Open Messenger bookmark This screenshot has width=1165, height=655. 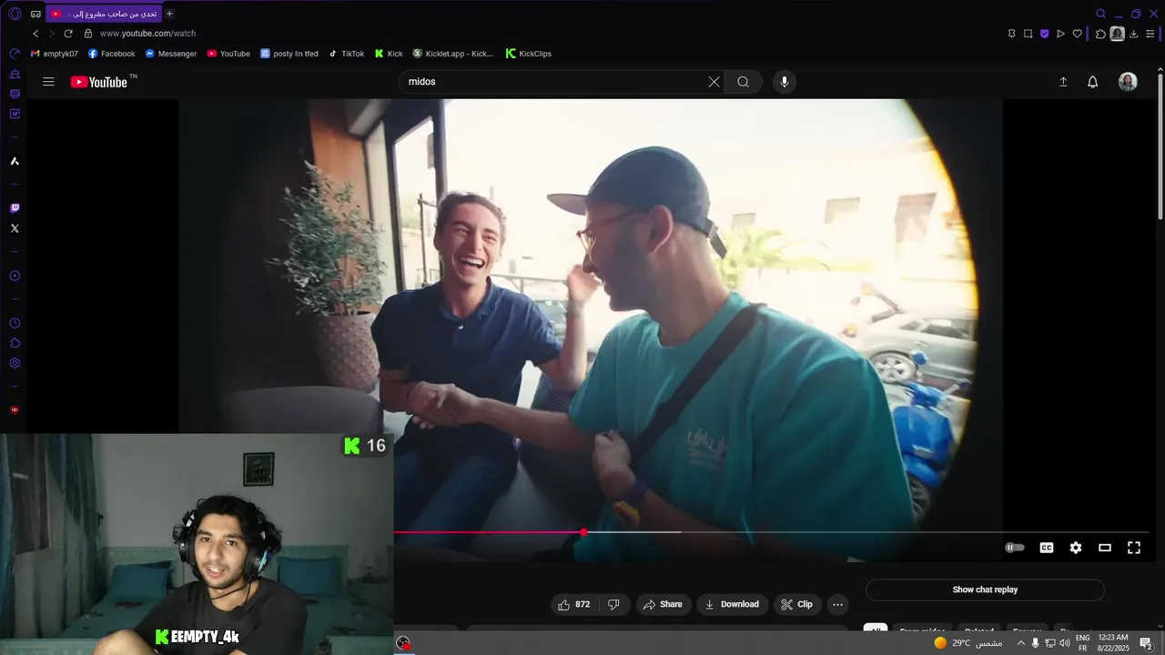(171, 54)
